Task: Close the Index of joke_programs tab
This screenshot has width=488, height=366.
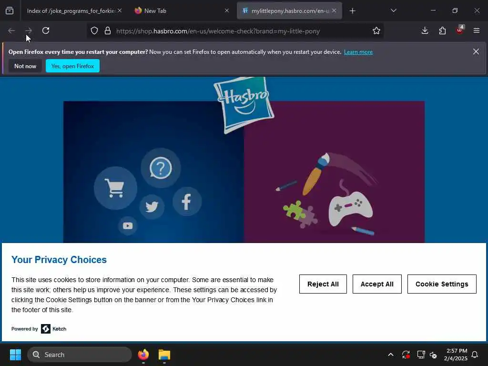Action: (120, 10)
